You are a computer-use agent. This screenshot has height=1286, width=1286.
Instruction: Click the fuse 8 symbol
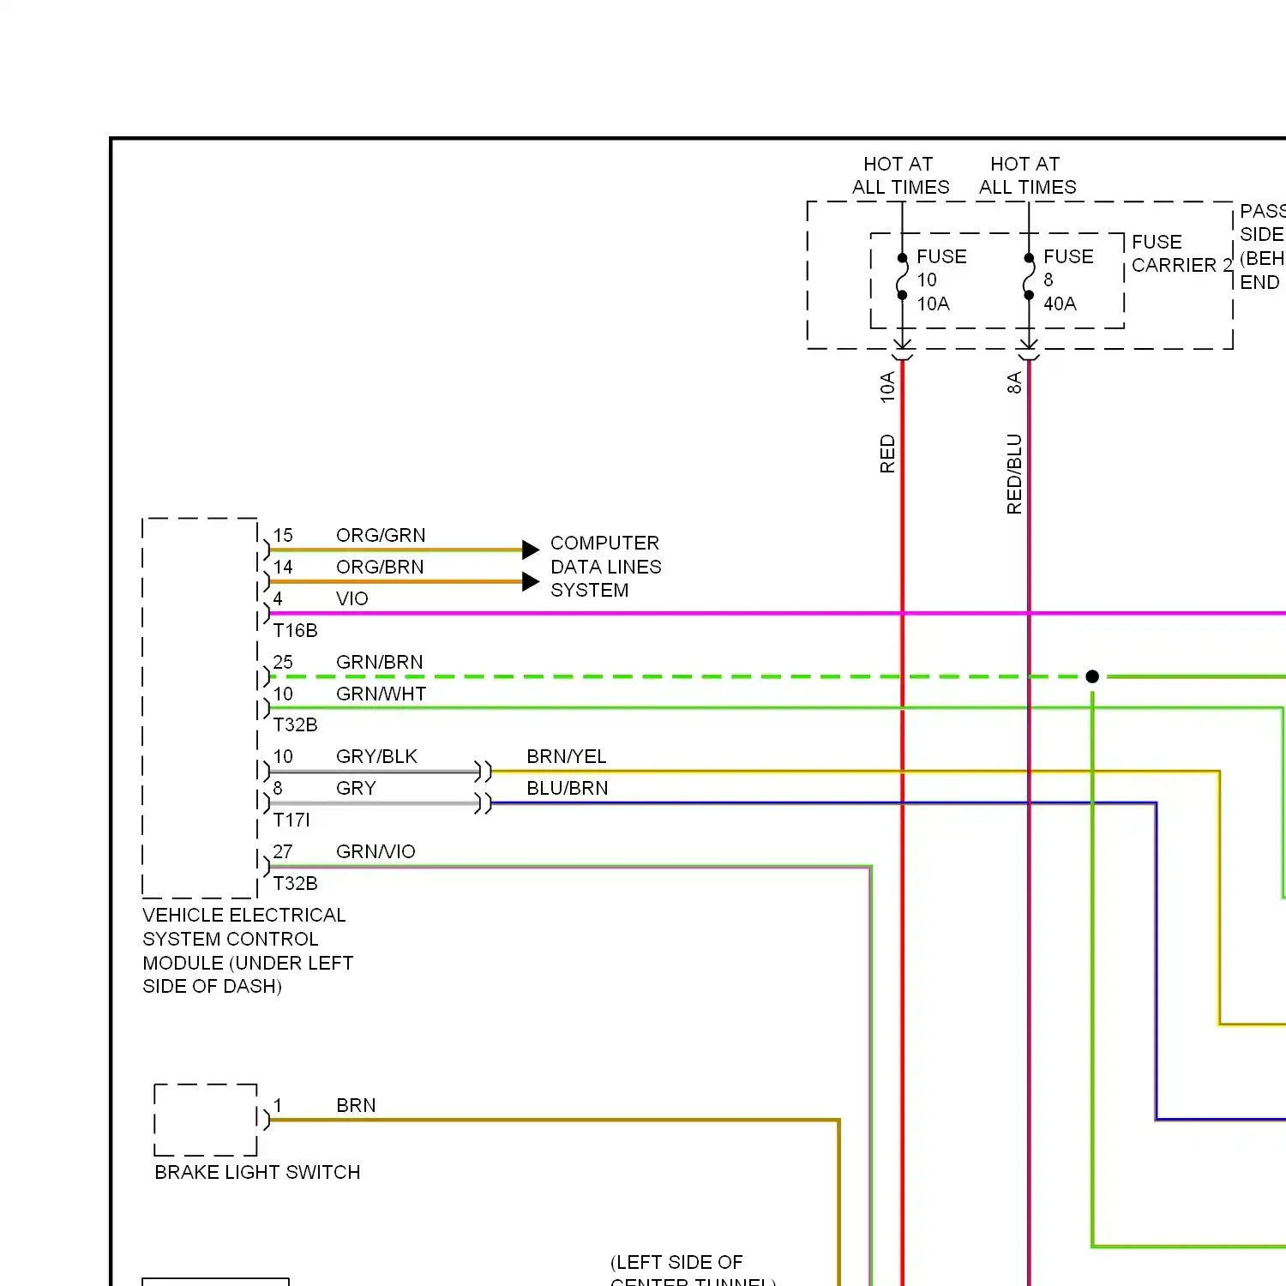[x=1029, y=276]
